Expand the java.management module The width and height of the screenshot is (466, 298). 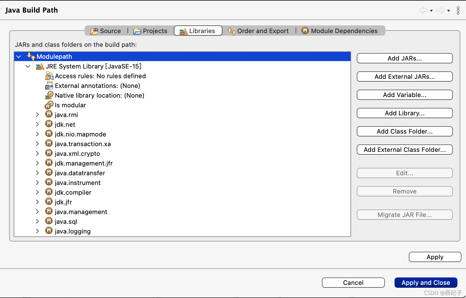(x=37, y=212)
